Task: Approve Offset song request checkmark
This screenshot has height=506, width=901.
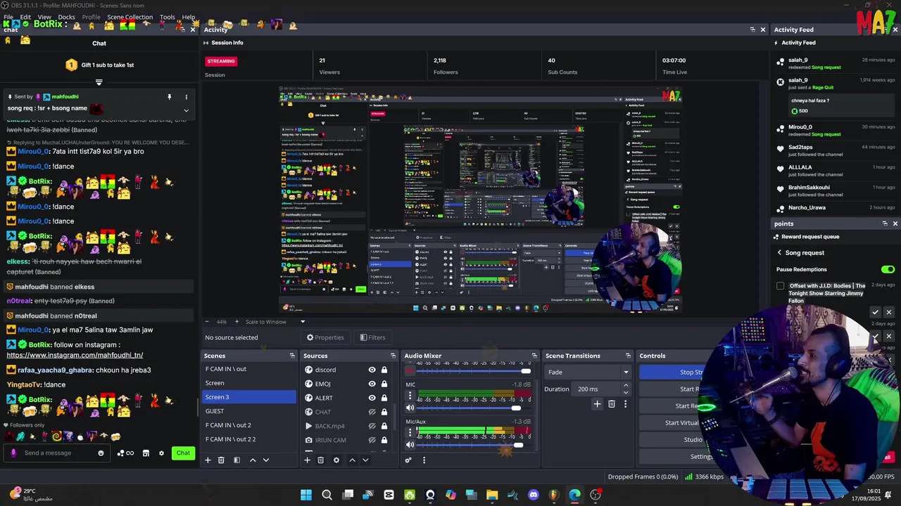Action: click(875, 312)
